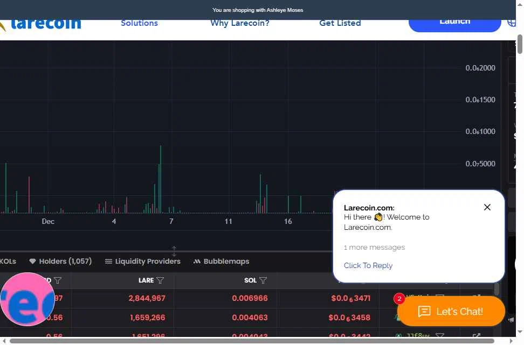Filter the SOL column
The height and width of the screenshot is (345, 524).
coord(263,280)
